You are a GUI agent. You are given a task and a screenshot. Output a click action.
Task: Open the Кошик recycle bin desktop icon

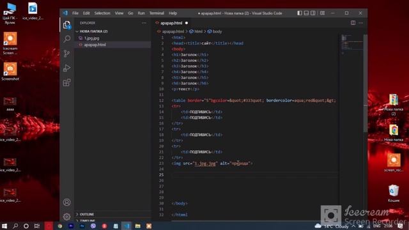[x=394, y=193]
